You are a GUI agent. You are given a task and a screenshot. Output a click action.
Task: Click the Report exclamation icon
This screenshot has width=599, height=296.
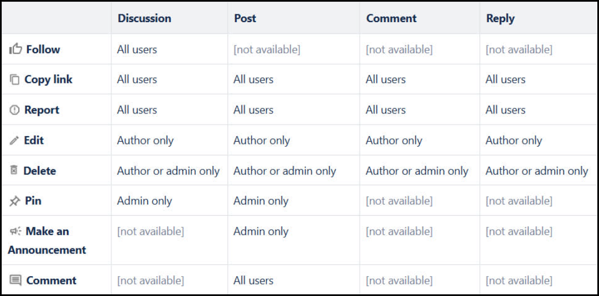click(x=14, y=110)
